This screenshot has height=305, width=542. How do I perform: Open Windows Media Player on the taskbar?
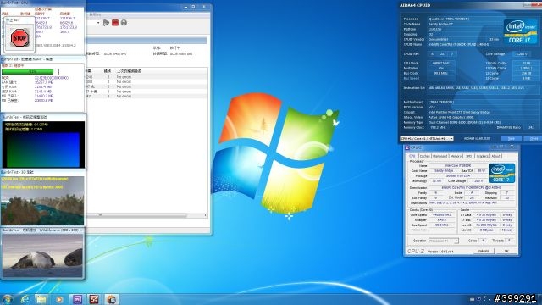coord(59,299)
